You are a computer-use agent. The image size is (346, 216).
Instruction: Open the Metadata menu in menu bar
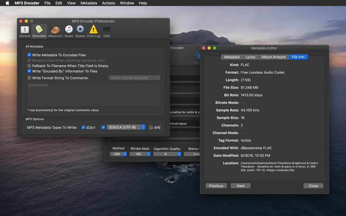[x=89, y=3]
